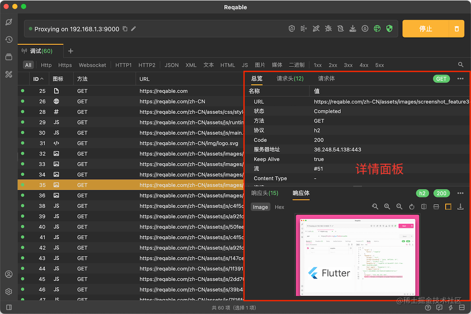The height and width of the screenshot is (314, 471).
Task: Open the search icon above the URL column
Action: (460, 65)
